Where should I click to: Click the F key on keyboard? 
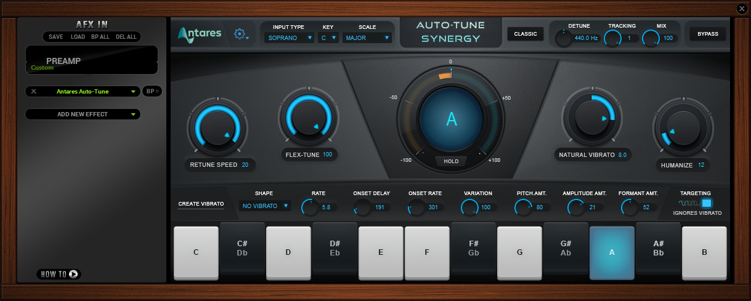click(427, 252)
